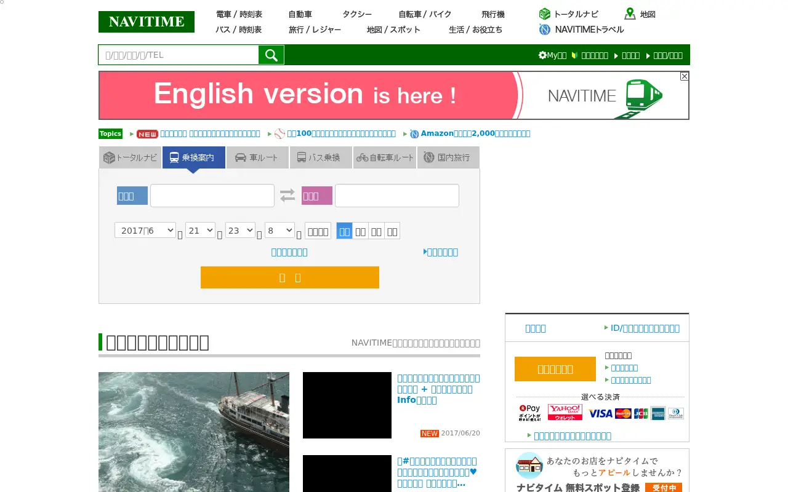Focus the top keyword TEL search box

tap(179, 55)
